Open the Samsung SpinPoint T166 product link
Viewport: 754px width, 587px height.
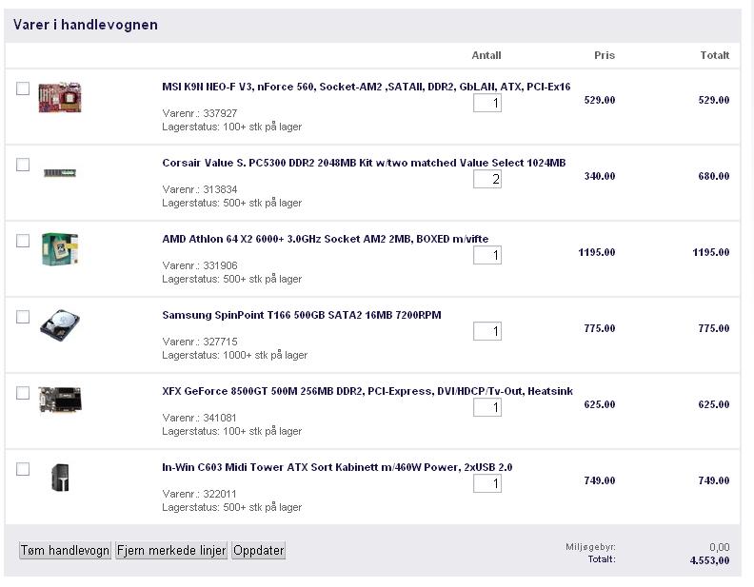[302, 315]
